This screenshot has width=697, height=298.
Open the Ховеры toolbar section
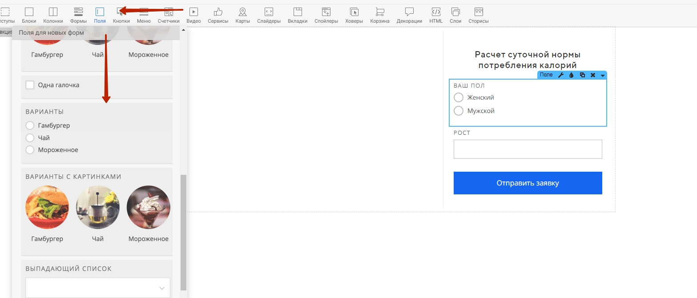tap(354, 15)
